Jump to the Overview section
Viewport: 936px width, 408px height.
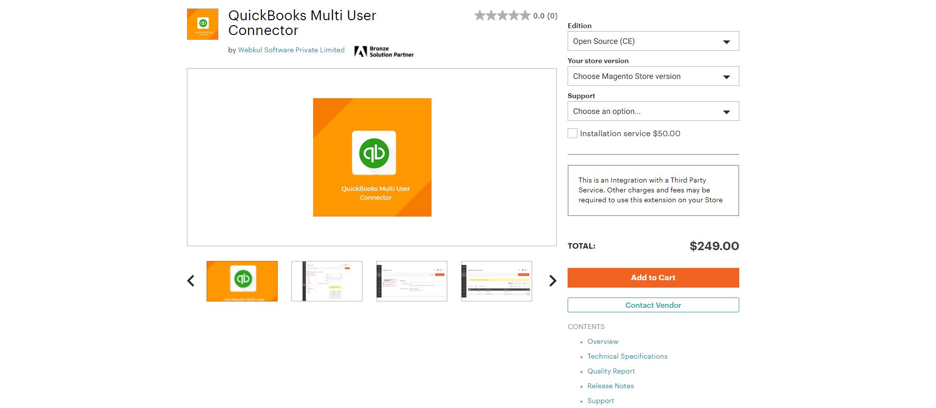coord(603,341)
